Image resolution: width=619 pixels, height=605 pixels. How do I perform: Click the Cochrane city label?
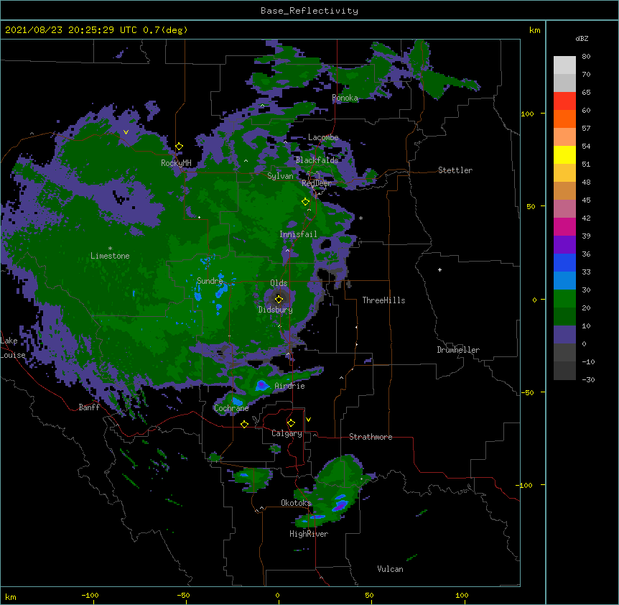coord(231,408)
